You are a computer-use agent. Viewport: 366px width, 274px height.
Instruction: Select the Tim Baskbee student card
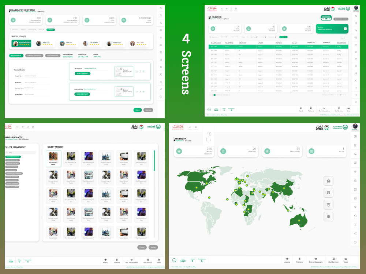(x=92, y=43)
